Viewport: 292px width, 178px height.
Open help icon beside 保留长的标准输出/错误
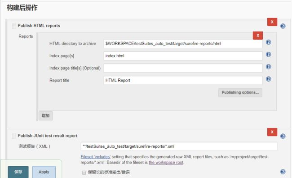point(283,172)
